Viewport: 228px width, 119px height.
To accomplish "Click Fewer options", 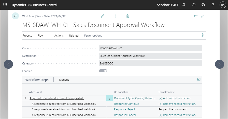I will point(93,36).
